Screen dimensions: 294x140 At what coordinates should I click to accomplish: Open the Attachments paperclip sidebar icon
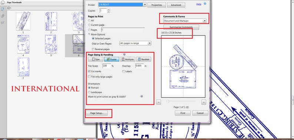point(3,16)
